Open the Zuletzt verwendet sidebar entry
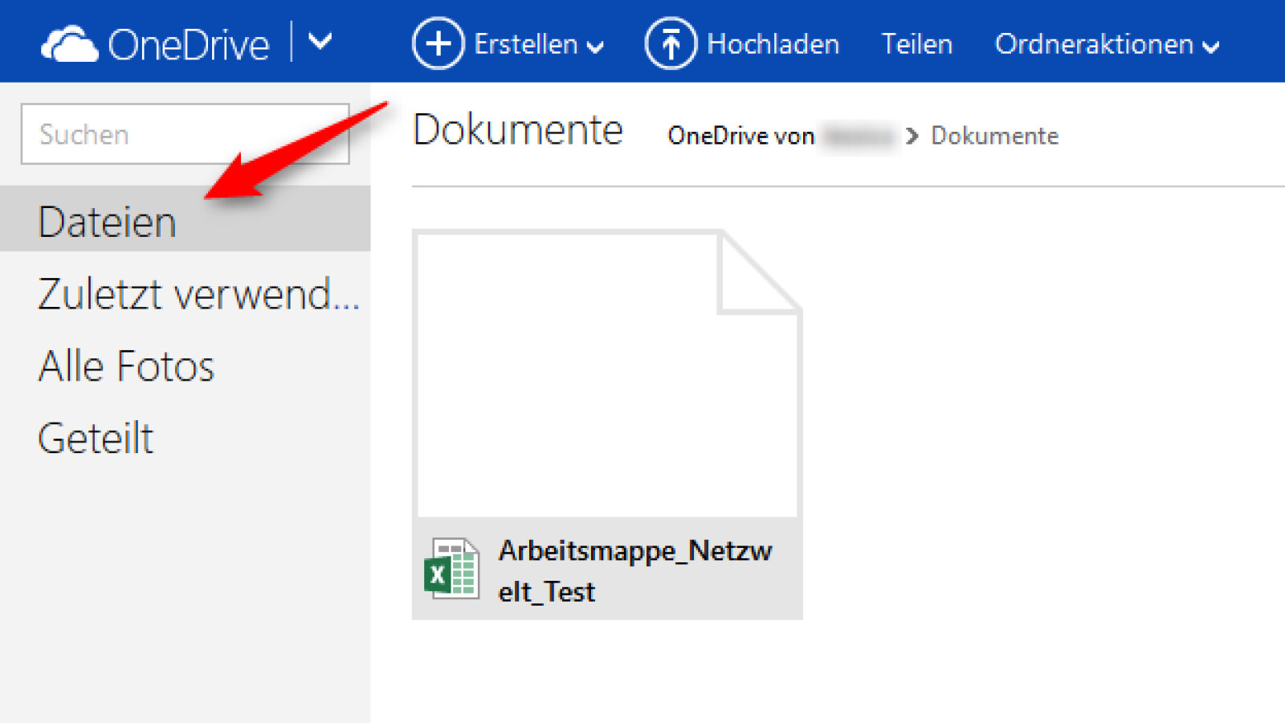The height and width of the screenshot is (723, 1285). (x=198, y=293)
